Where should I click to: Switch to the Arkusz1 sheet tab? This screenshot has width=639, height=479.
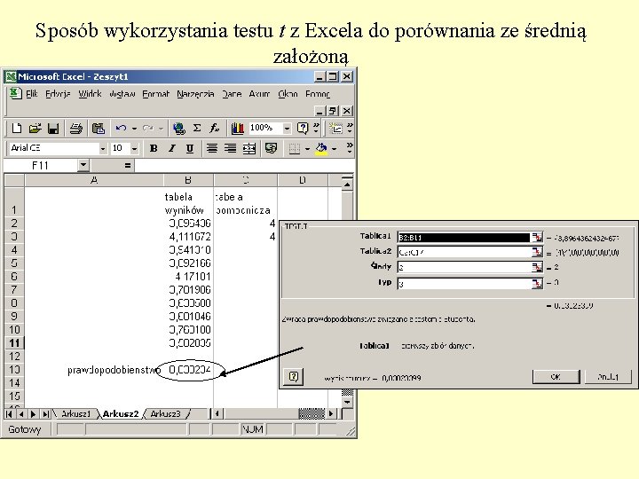[75, 414]
